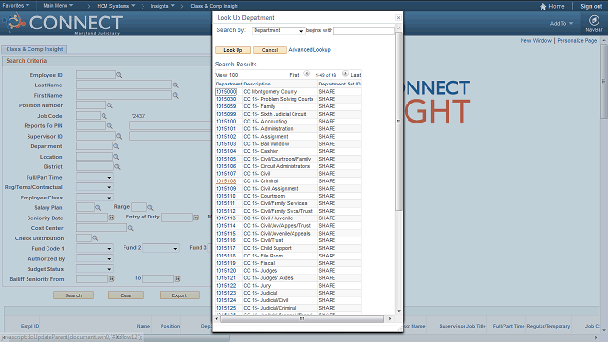
Task: Click dialog horizontal scrollbar right arrow
Action: pyautogui.click(x=390, y=319)
